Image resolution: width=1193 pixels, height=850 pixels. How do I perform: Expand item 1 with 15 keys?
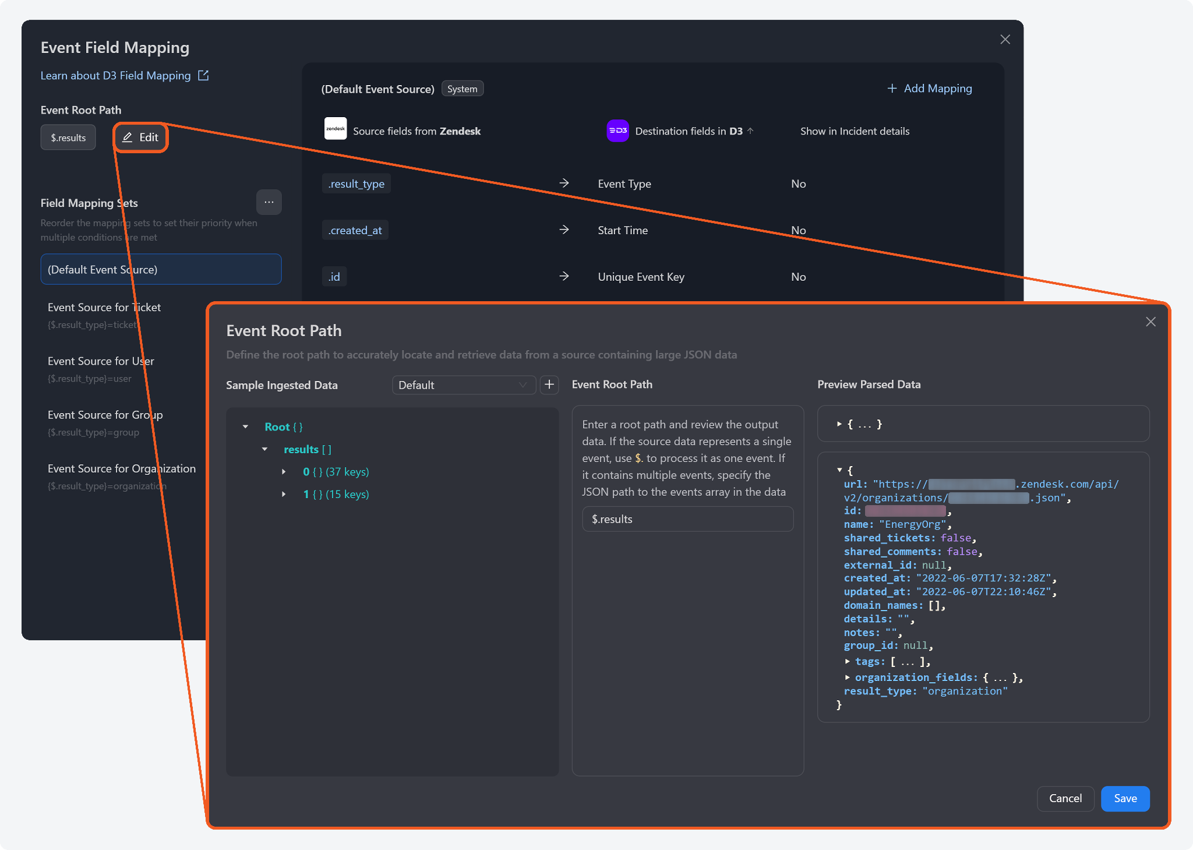click(284, 494)
